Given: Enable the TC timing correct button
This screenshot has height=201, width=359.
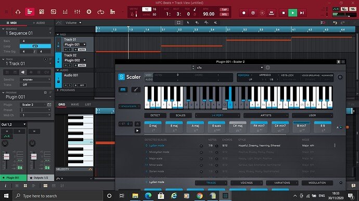Looking at the screenshot, I should click(x=147, y=9).
